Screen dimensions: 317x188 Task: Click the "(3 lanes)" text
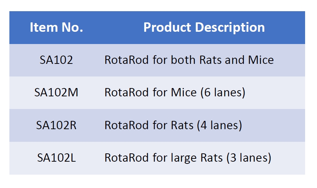[248, 158]
